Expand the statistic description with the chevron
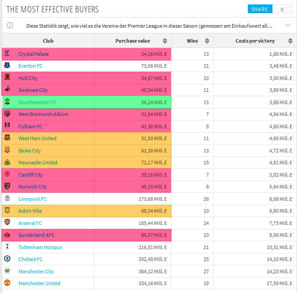 pyautogui.click(x=288, y=25)
